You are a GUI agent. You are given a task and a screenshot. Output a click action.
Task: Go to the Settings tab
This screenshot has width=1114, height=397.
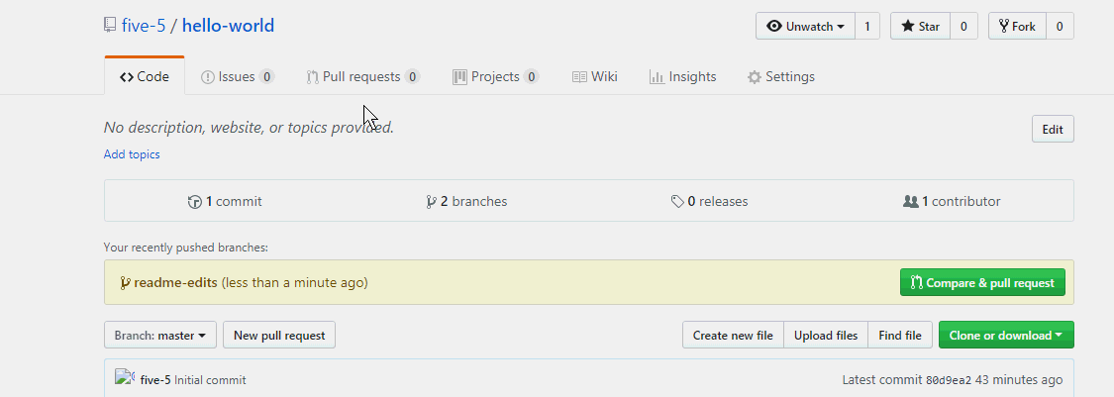click(x=781, y=76)
